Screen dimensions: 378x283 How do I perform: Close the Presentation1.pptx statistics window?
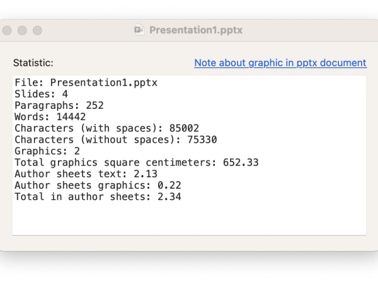tap(7, 30)
